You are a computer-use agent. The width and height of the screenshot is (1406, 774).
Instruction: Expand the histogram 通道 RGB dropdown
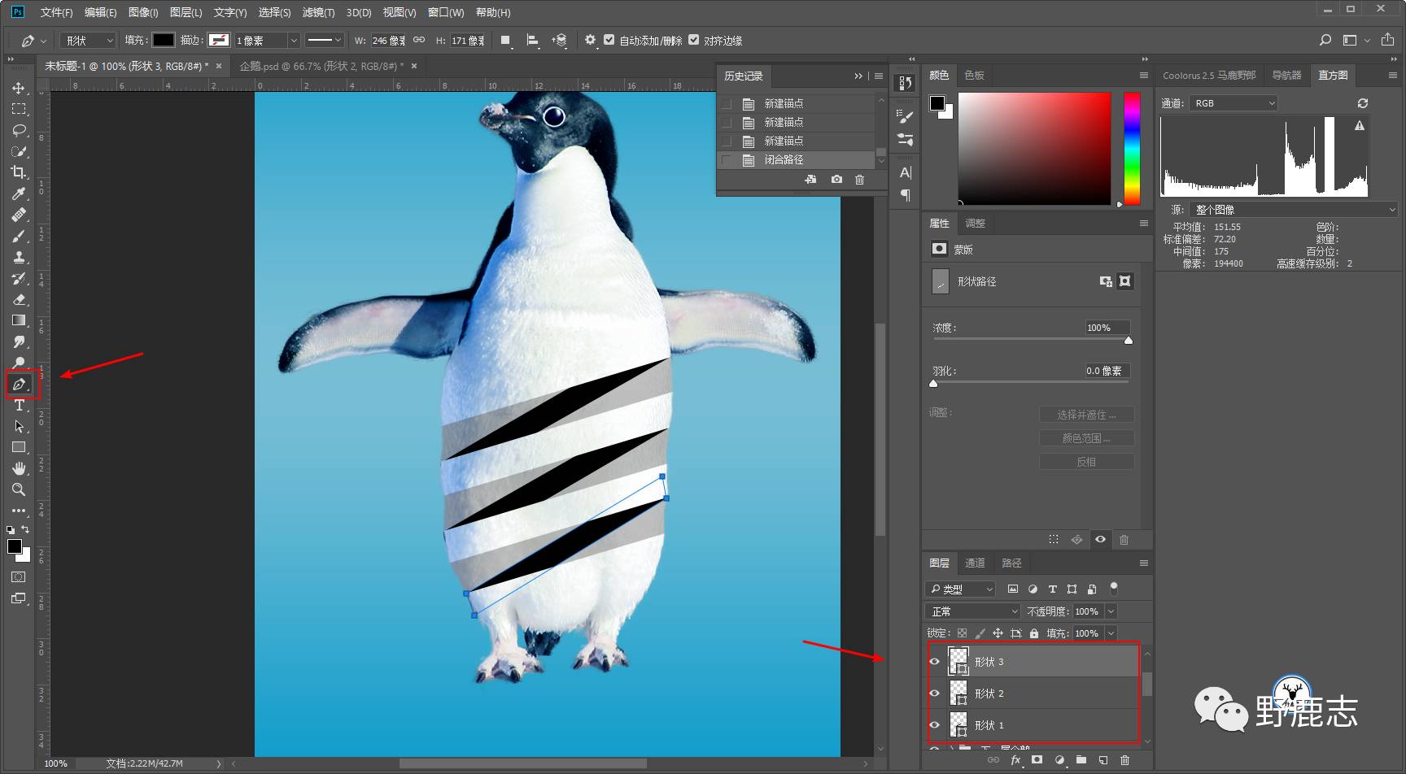[1234, 103]
